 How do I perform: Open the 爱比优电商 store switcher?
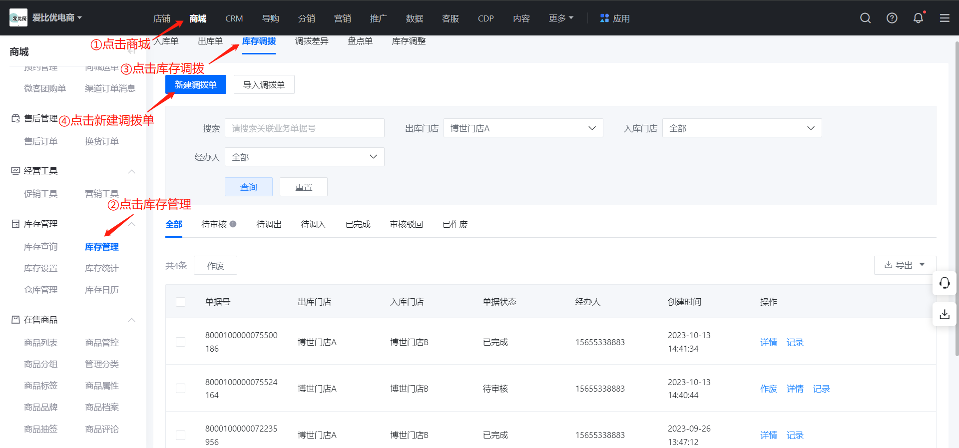[x=57, y=18]
